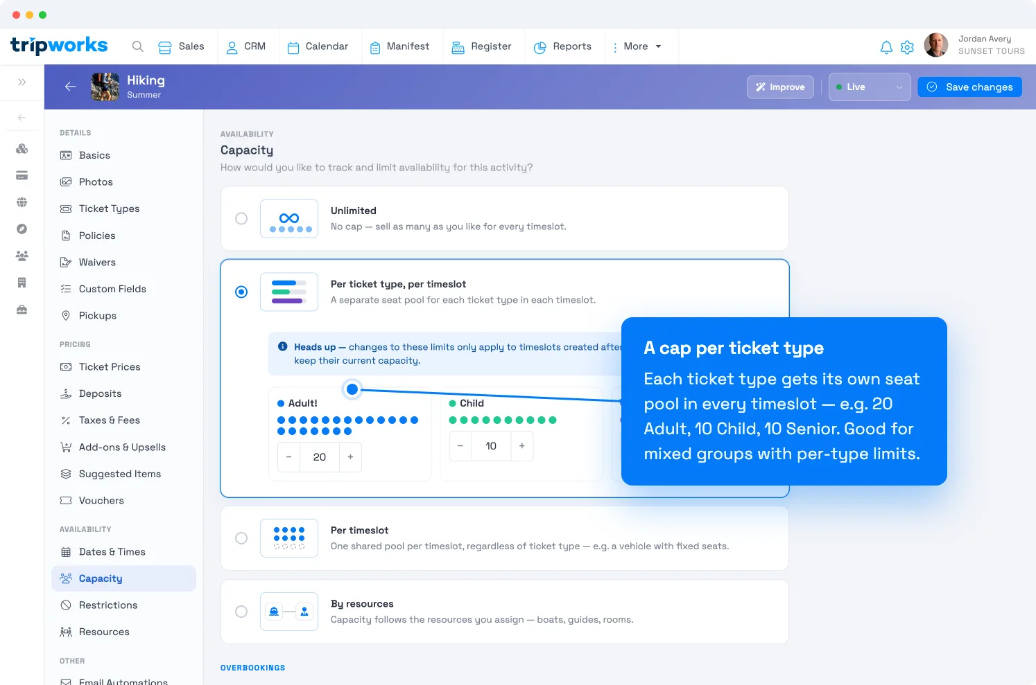Open the credit card icon in left rail
The image size is (1036, 685).
(22, 175)
